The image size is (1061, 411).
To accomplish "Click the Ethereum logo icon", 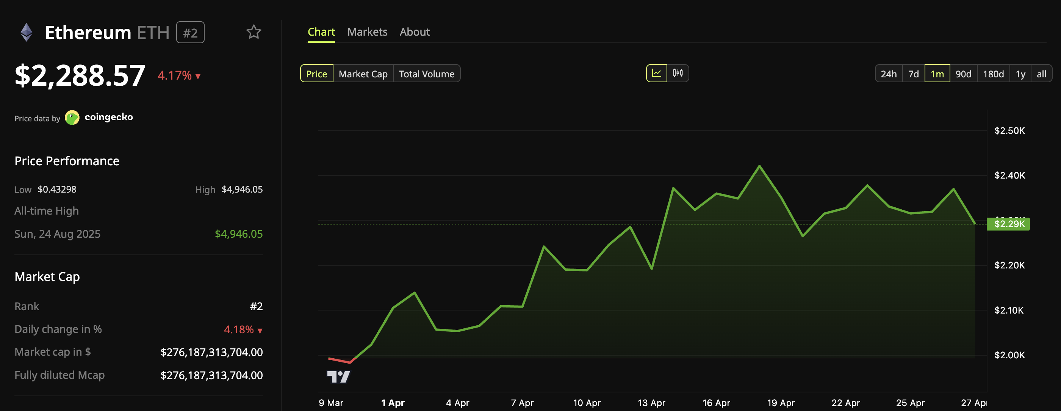I will (x=27, y=32).
